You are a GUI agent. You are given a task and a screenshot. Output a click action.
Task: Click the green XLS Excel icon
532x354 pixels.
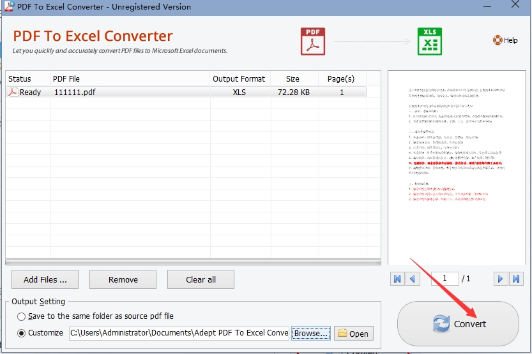pos(430,41)
